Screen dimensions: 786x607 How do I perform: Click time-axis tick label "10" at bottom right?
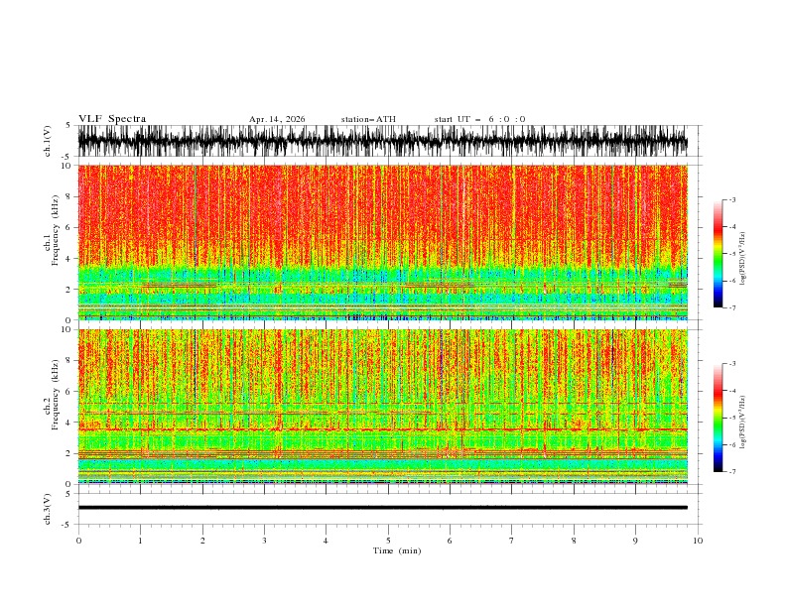point(698,541)
